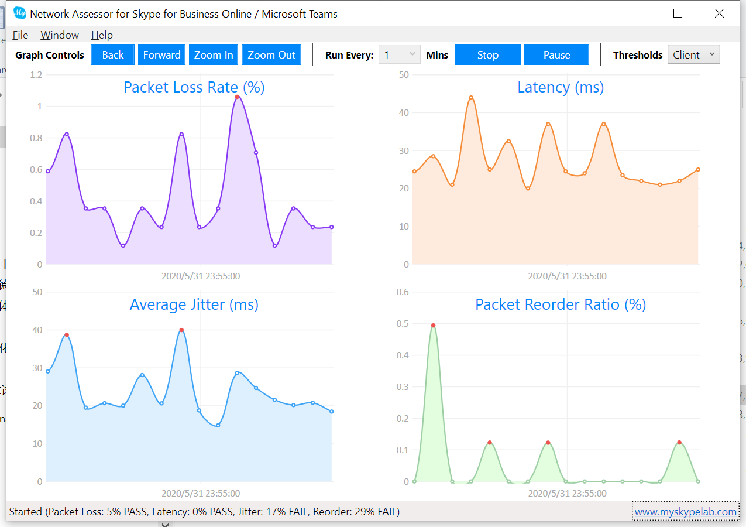Image resolution: width=746 pixels, height=527 pixels.
Task: Click the Packet Loss Rate (%) chart title
Action: (194, 87)
